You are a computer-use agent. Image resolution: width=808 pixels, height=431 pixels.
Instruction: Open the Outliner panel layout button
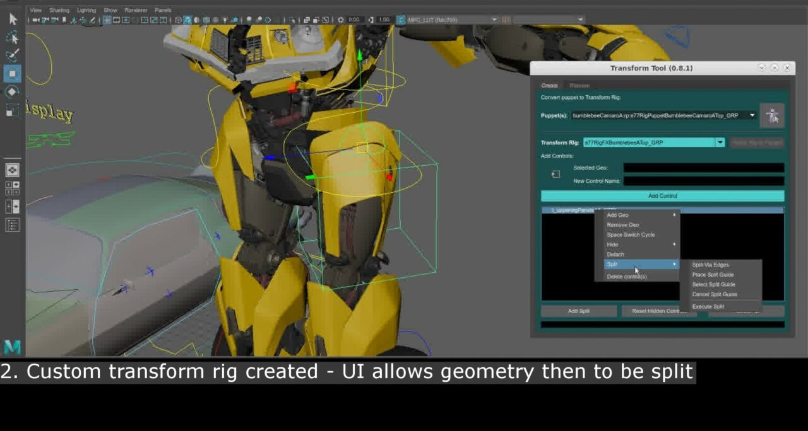coord(13,224)
